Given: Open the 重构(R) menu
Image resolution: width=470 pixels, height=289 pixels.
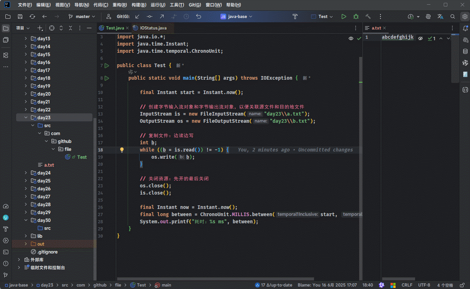Looking at the screenshot, I should point(119,5).
